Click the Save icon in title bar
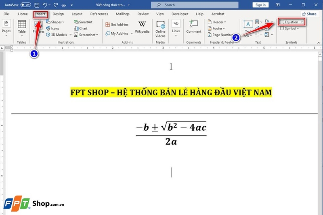 pos(37,5)
